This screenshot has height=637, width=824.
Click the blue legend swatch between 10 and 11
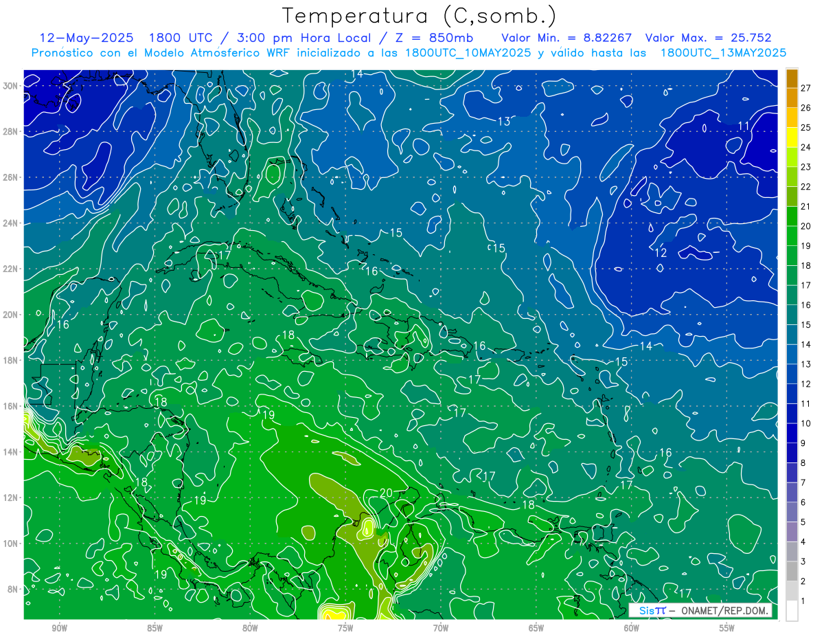792,414
